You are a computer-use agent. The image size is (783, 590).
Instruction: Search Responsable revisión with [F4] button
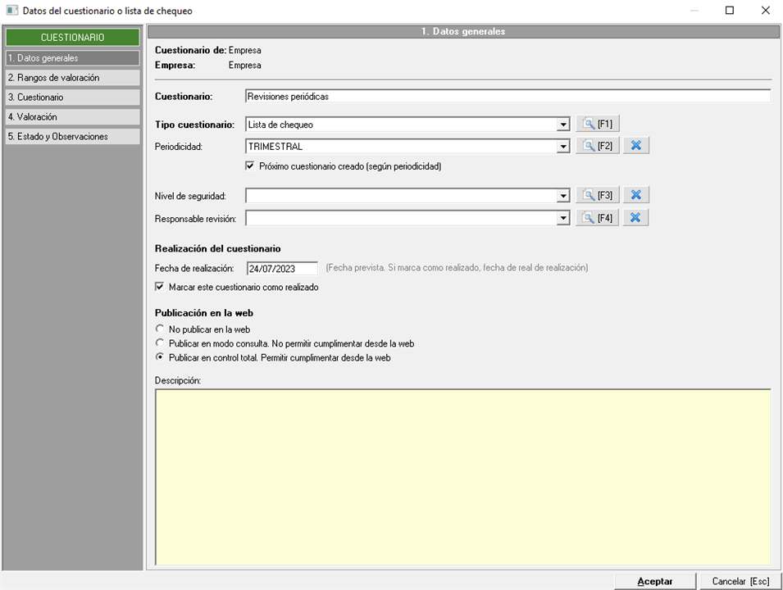click(x=597, y=218)
